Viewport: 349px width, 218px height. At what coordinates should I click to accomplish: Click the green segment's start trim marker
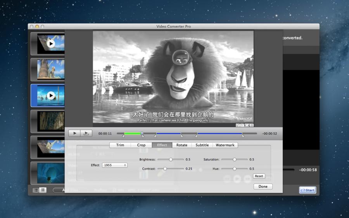pos(123,136)
